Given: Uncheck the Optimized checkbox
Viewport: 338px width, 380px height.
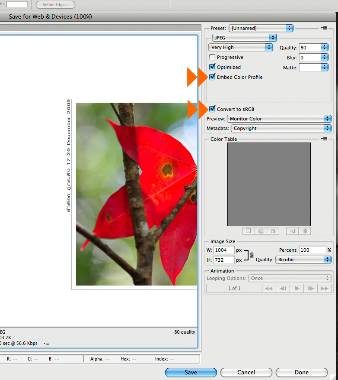Looking at the screenshot, I should [x=212, y=67].
